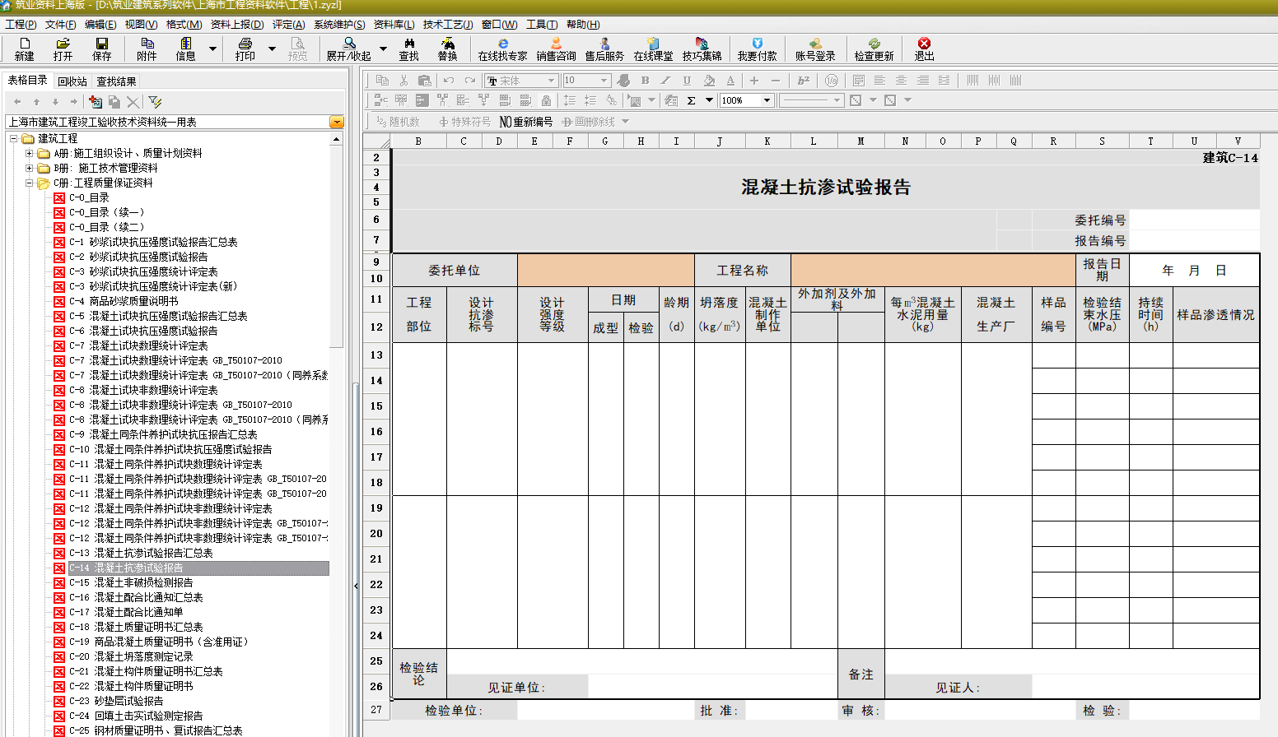The height and width of the screenshot is (737, 1278).
Task: Click the undo arrow icon
Action: click(449, 80)
